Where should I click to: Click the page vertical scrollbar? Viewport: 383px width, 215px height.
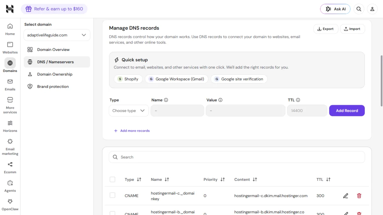381,81
